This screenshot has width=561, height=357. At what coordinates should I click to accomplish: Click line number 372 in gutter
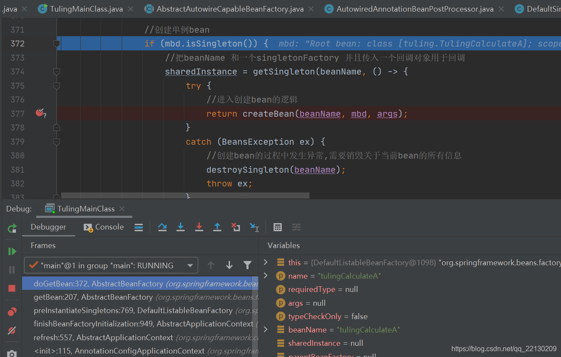[x=17, y=43]
